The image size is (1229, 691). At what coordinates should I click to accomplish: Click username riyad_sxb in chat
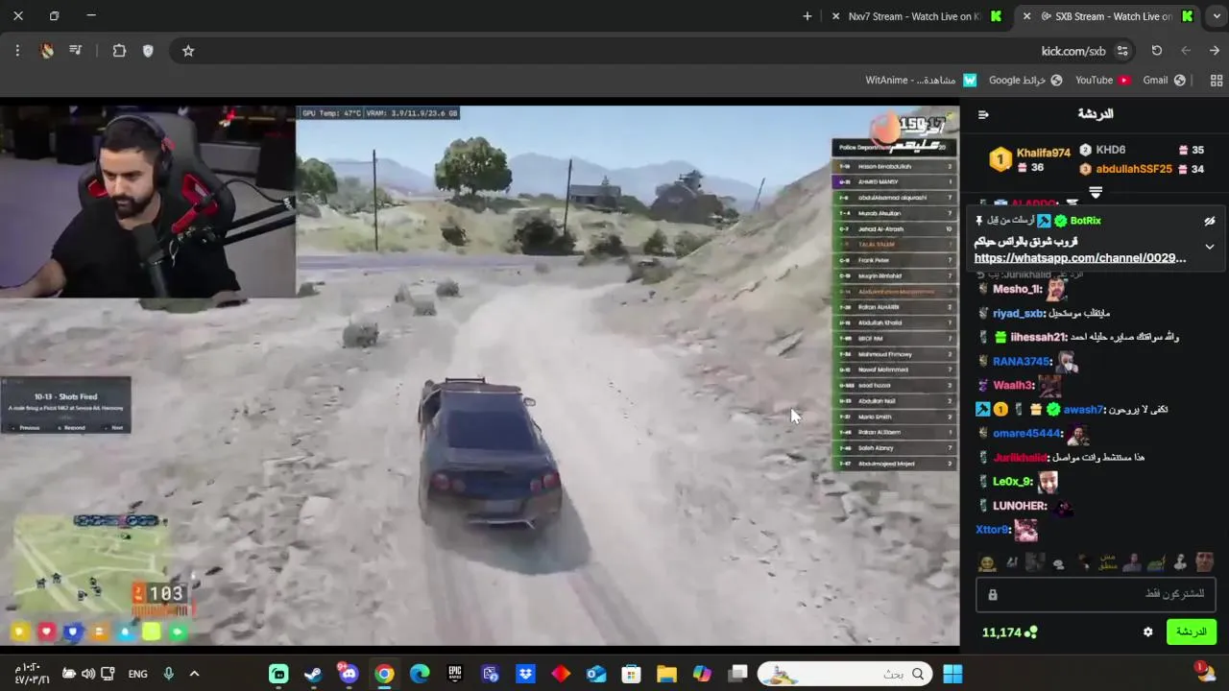[1019, 314]
